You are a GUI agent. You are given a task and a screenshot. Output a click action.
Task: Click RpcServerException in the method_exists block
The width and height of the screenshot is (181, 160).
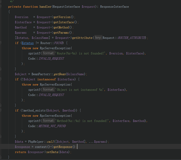[x=55, y=116]
